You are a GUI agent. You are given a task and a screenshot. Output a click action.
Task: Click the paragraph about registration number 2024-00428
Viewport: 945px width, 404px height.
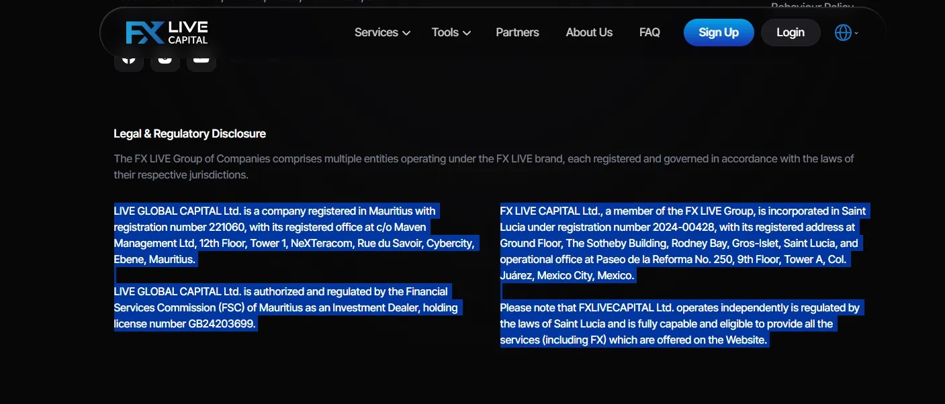pyautogui.click(x=684, y=243)
